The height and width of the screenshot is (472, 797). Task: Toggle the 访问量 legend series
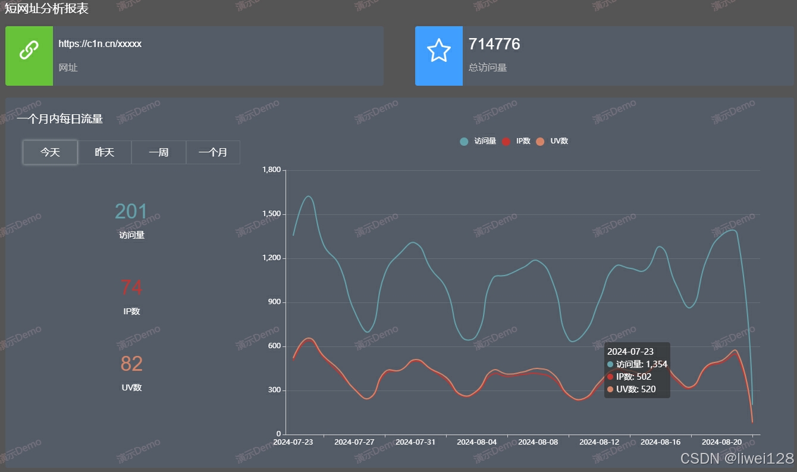(478, 141)
